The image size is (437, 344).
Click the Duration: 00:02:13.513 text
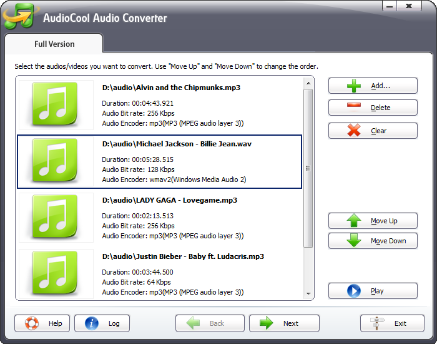(x=138, y=216)
